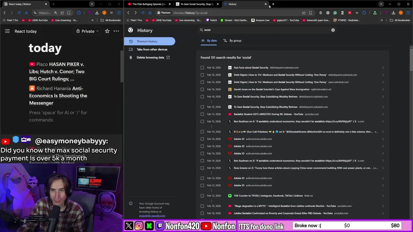Open actions menu for Fast Facts about Social Security
The image size is (413, 232).
tap(383, 68)
